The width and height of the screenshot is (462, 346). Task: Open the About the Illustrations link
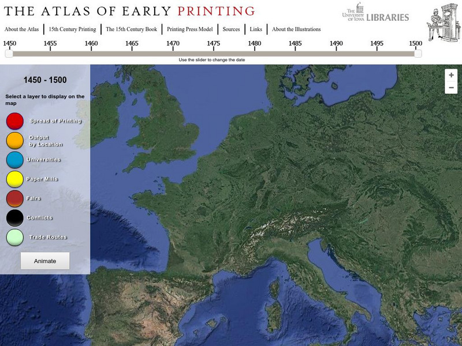(x=296, y=28)
